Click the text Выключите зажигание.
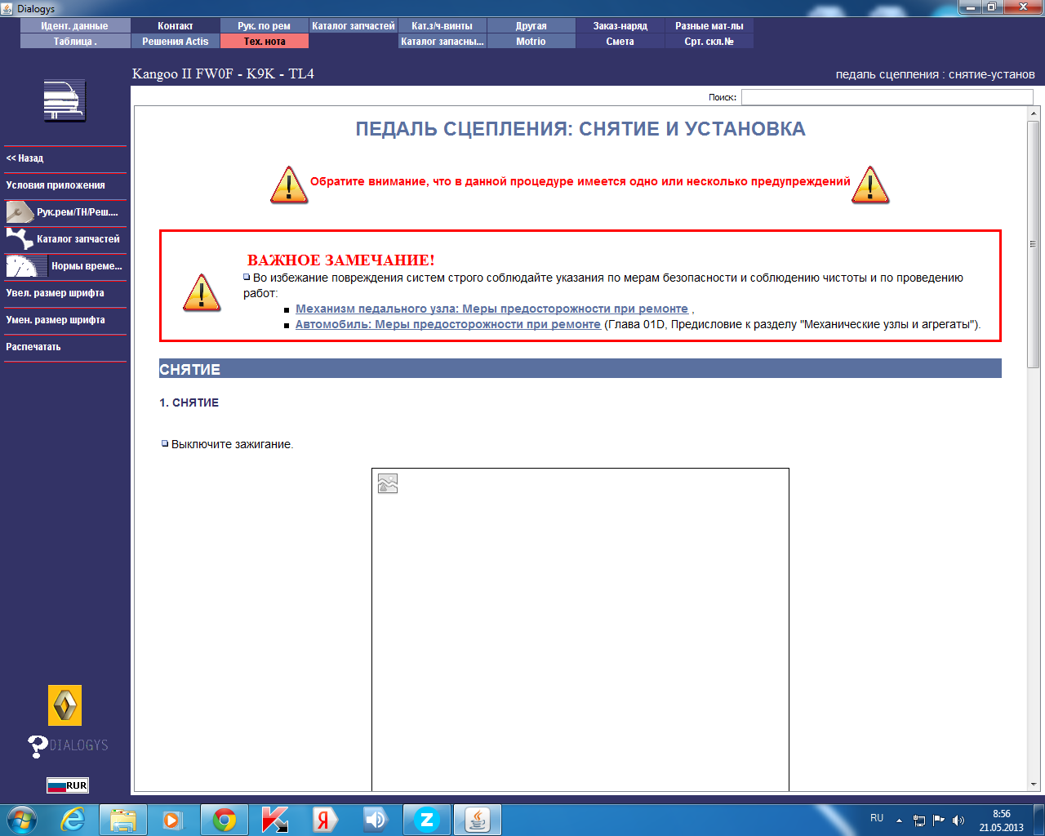This screenshot has height=836, width=1045. (x=232, y=444)
